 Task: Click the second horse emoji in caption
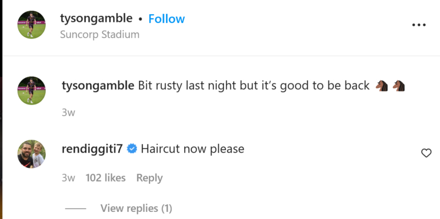[x=398, y=86]
